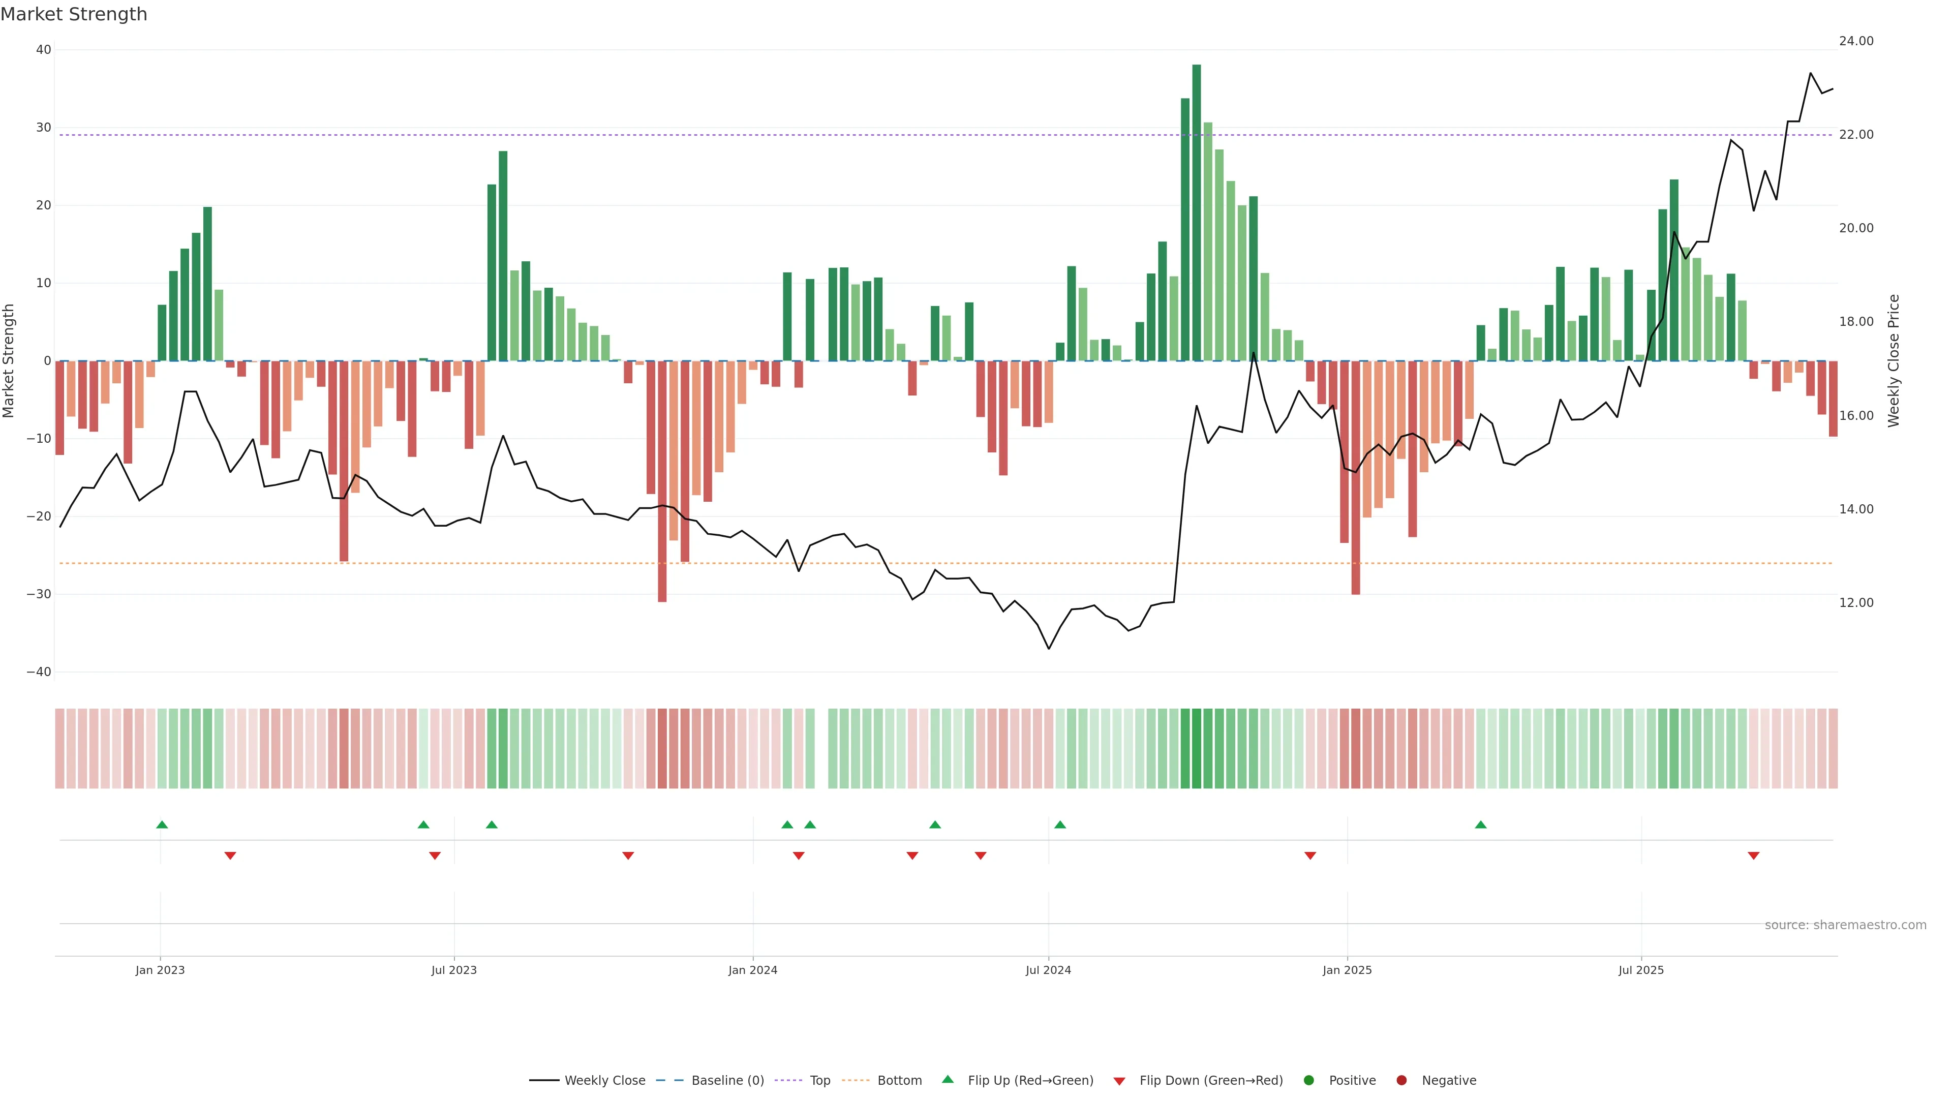Viewport: 1952px width, 1098px height.
Task: Click the Flip Down marker between Jul 2023 and Jan 2024
Action: coord(628,856)
